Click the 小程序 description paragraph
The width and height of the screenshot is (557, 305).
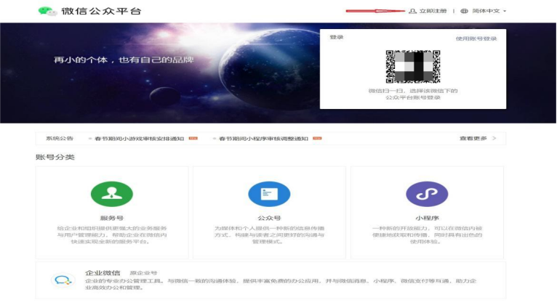click(427, 235)
